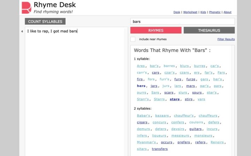Image resolution: width=251 pixels, height=156 pixels.
Task: Pick the rhyme word "hers"
Action: pyautogui.click(x=141, y=86)
